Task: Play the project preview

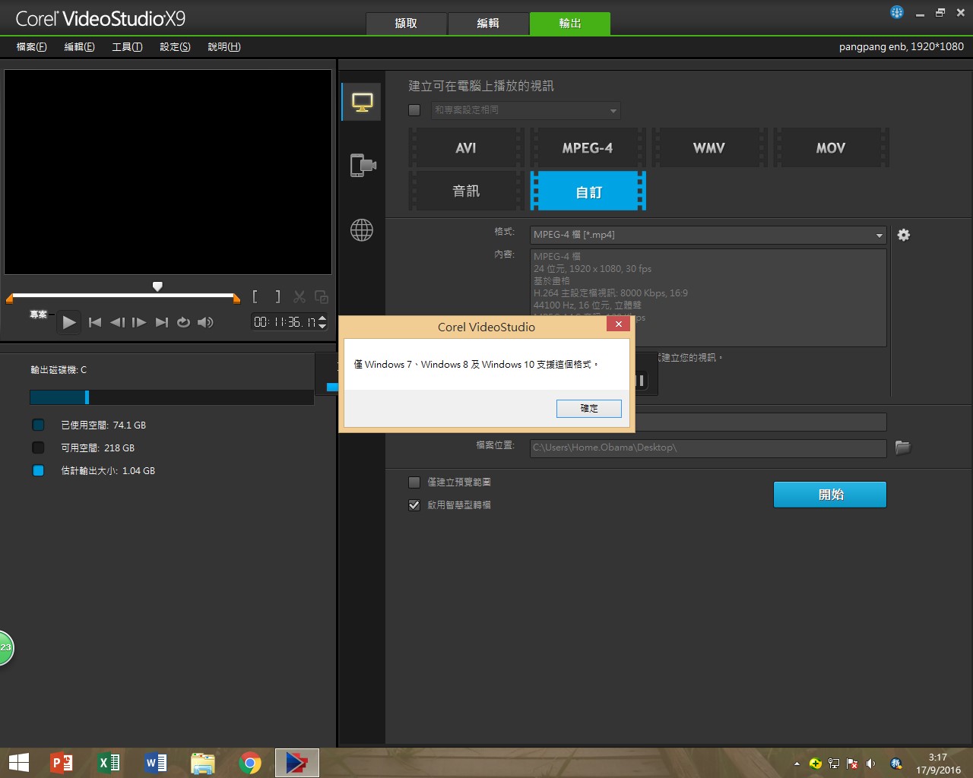Action: click(69, 322)
